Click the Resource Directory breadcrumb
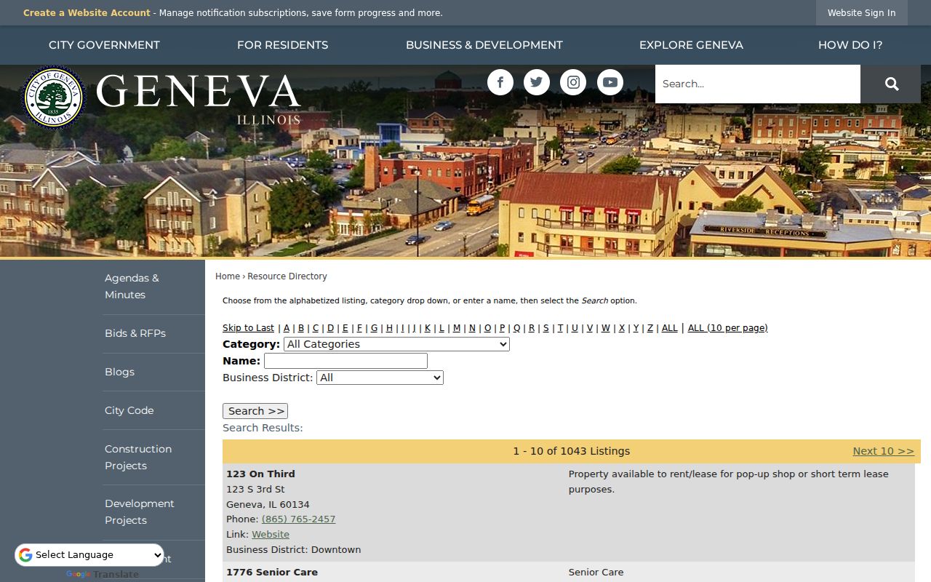 [287, 276]
